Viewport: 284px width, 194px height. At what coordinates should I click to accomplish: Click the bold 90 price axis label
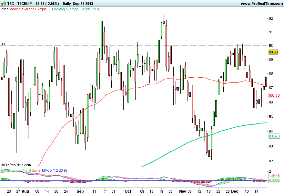(271, 46)
